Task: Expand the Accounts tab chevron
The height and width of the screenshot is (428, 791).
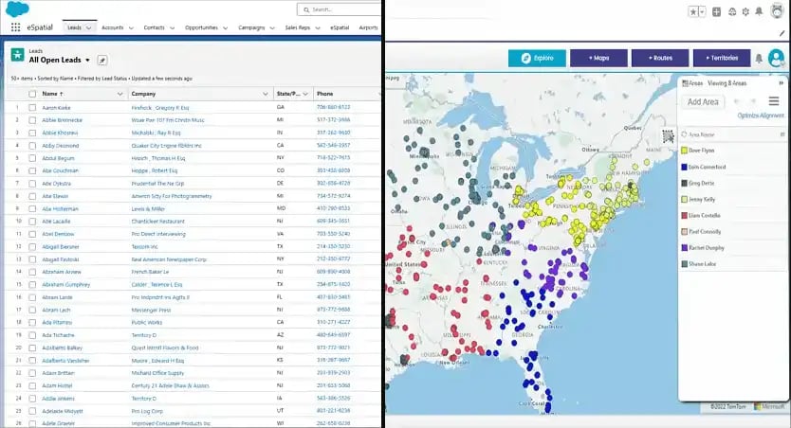Action: [x=131, y=27]
